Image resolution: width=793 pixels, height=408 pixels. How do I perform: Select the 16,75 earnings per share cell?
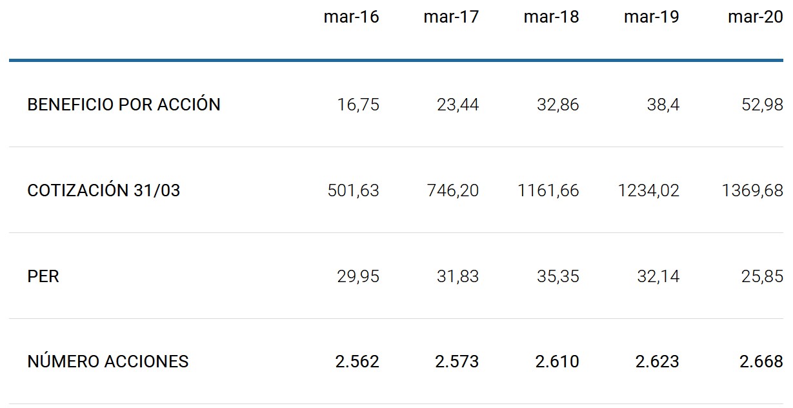(358, 105)
